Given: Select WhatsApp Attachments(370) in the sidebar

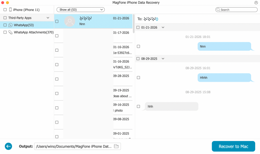Looking at the screenshot, I should 27,32.
